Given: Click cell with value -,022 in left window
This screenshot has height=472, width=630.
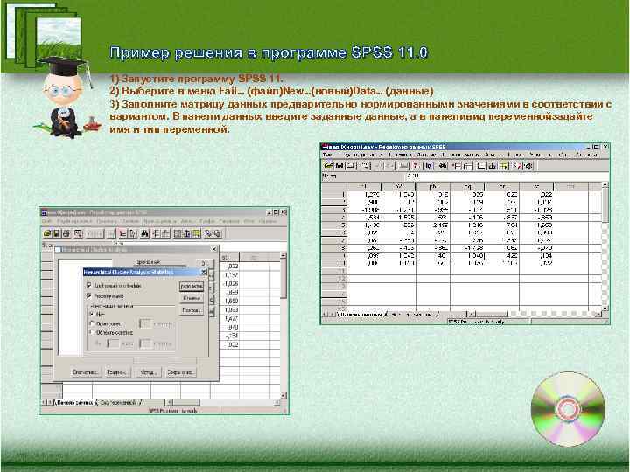Looking at the screenshot, I should 231,267.
